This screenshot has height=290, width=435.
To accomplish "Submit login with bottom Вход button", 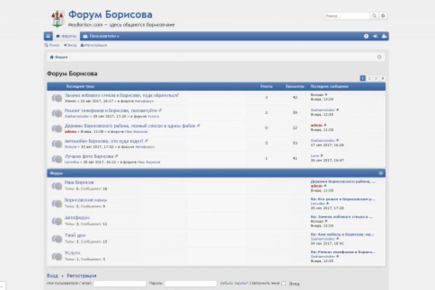I will (x=294, y=283).
